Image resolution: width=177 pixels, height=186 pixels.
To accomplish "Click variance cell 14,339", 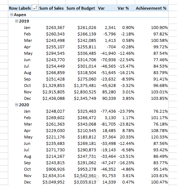I will pyautogui.click(x=109, y=182).
